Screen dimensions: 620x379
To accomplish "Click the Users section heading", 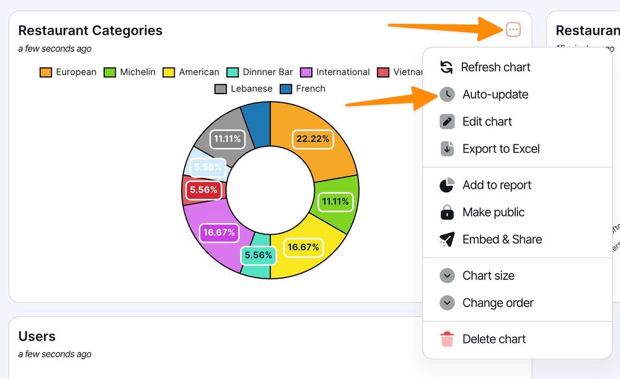I will [37, 336].
